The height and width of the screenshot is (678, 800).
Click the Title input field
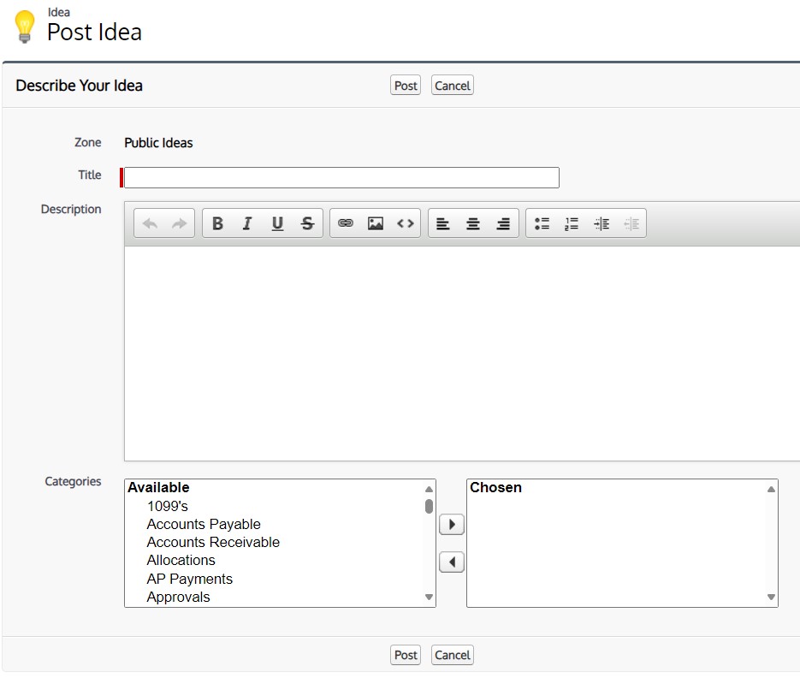click(x=341, y=177)
